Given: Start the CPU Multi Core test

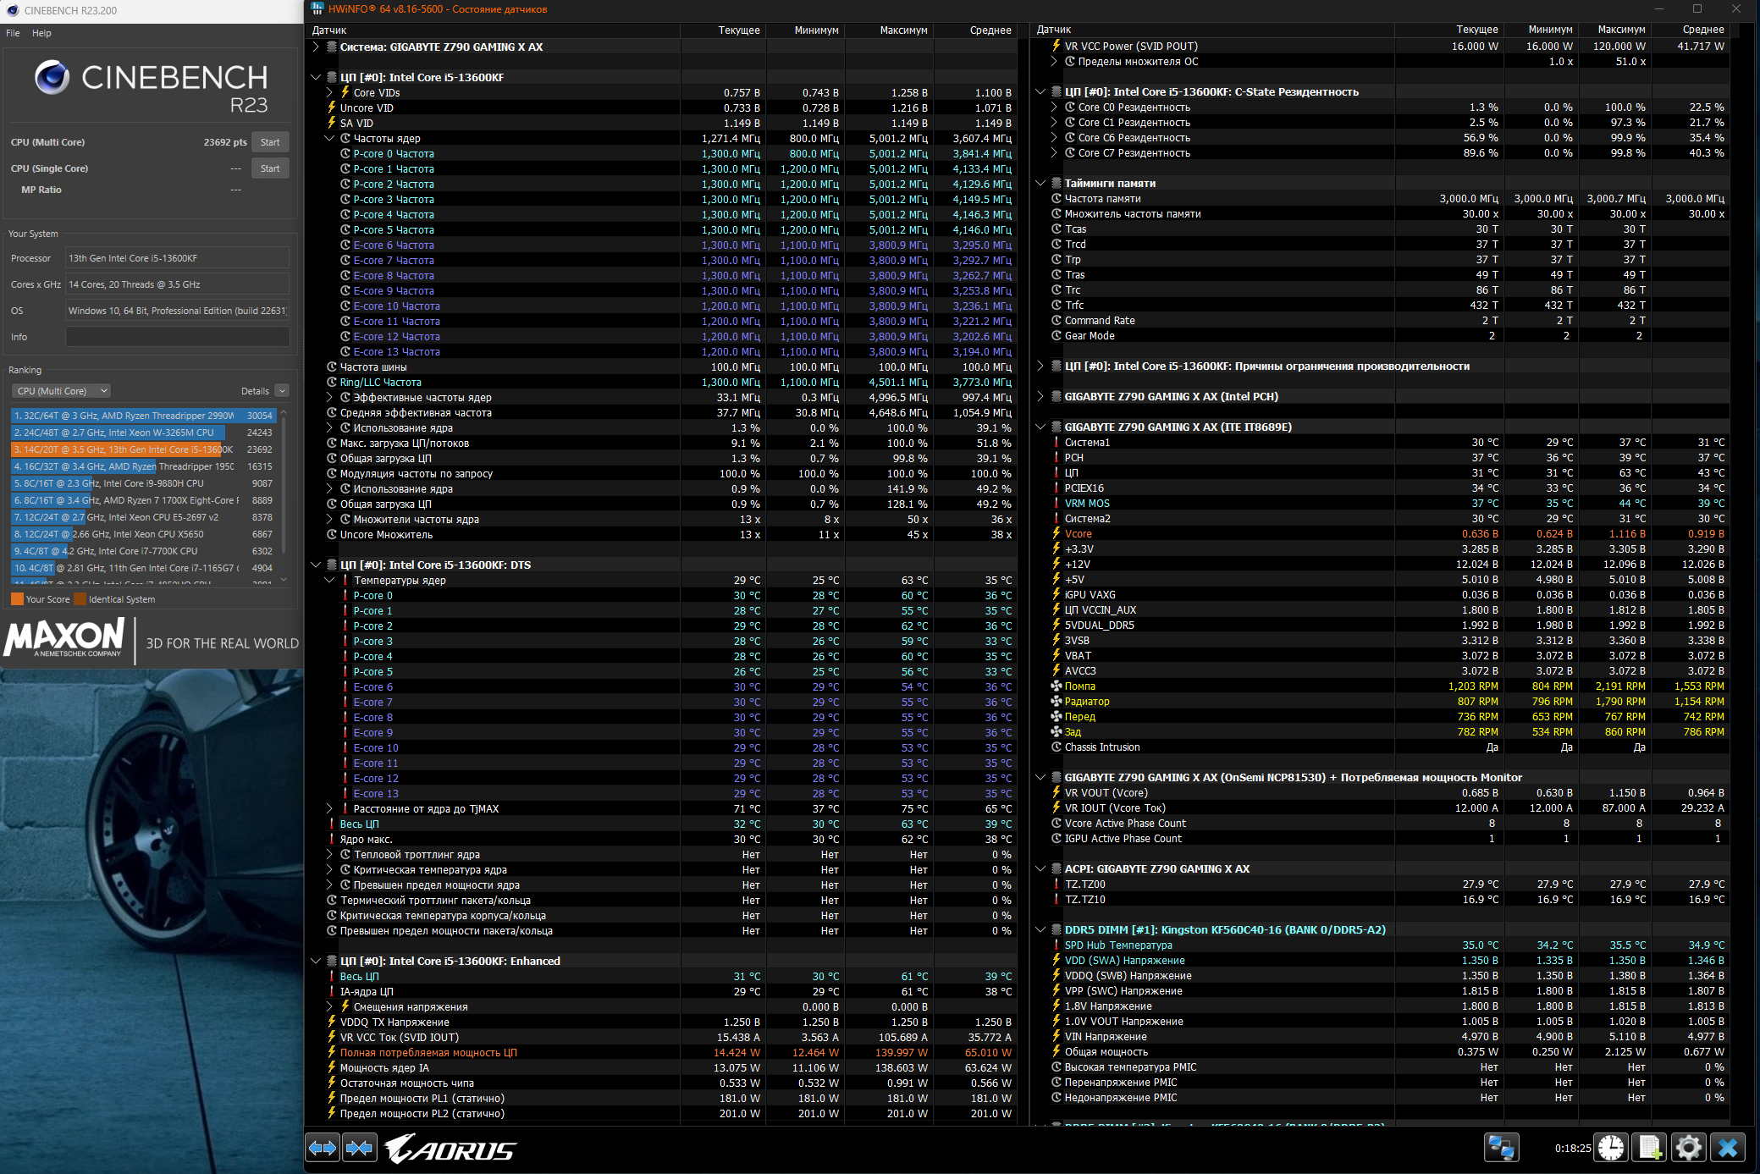Looking at the screenshot, I should [x=270, y=142].
